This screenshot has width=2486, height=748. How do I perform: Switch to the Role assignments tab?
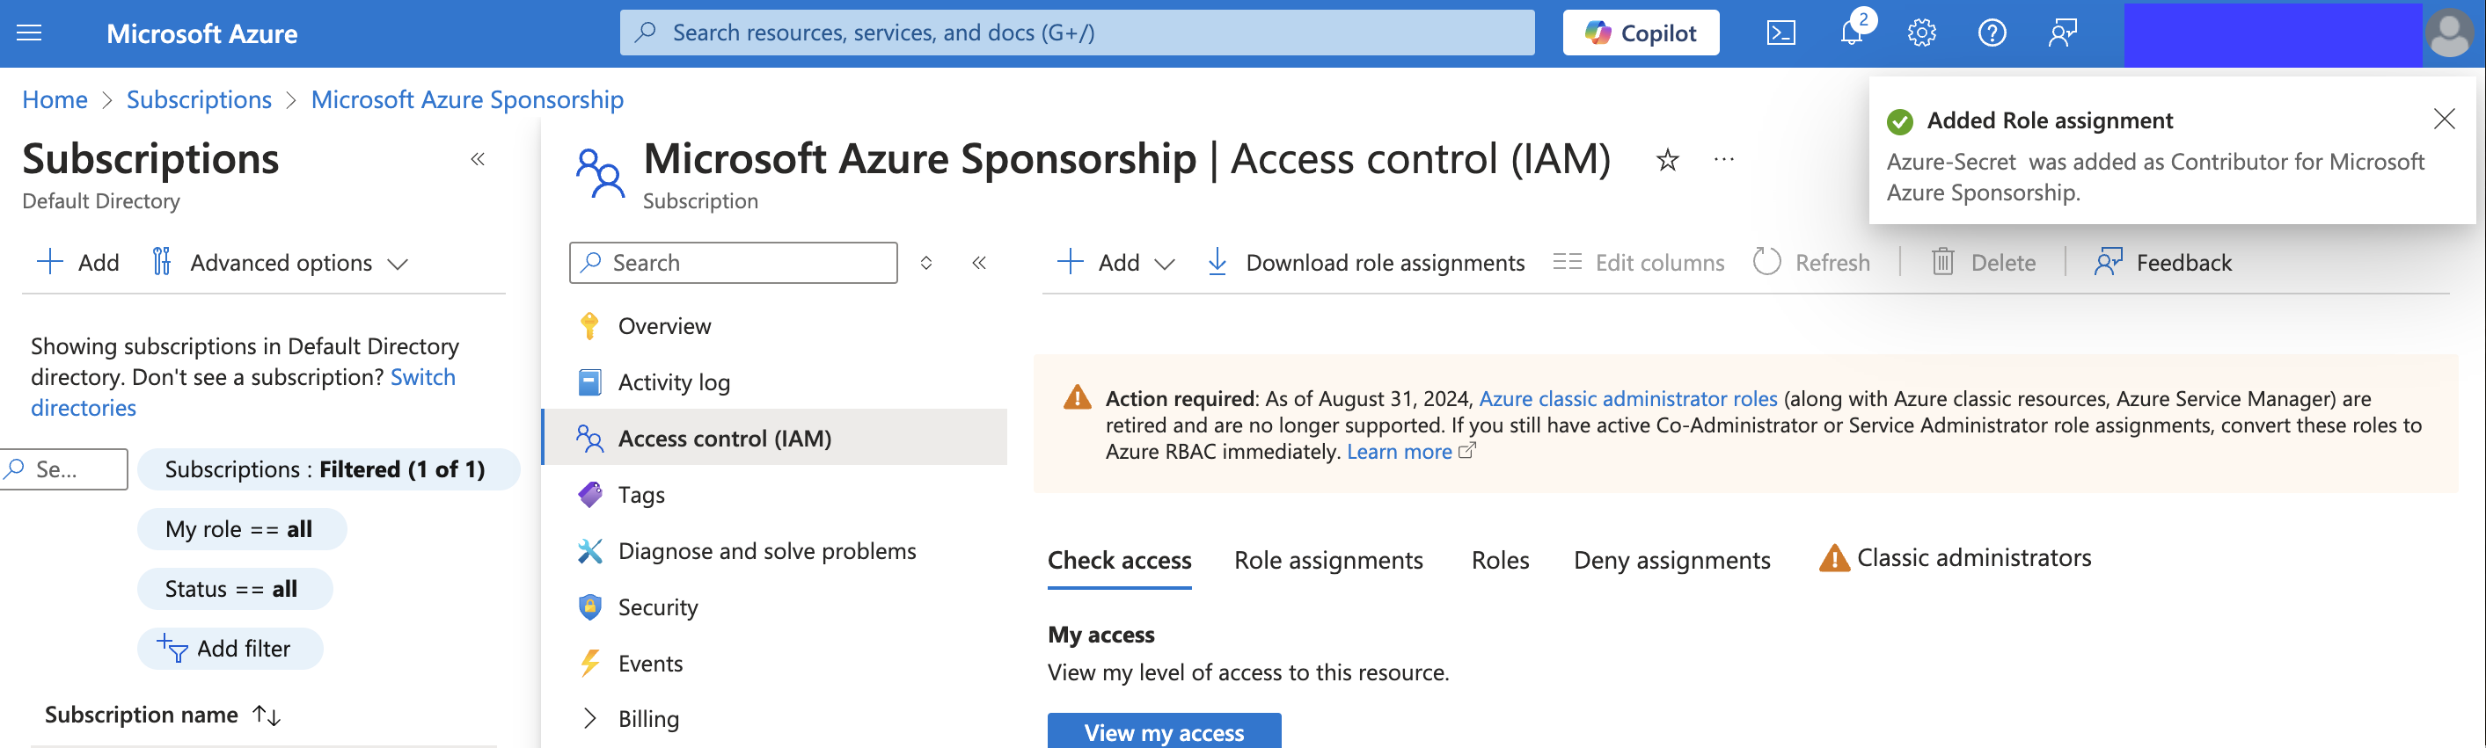1328,560
